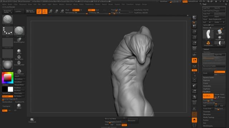Toggle Rgb paint mode
Screen dimensions: 229x128
(76, 10)
